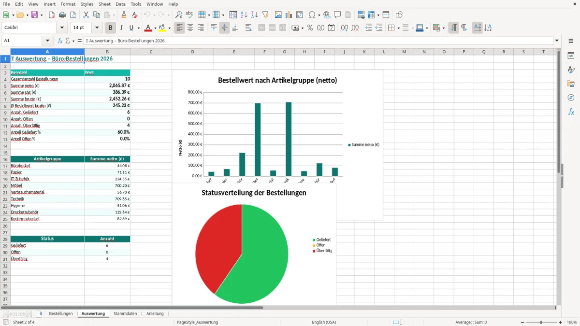Select row header 16
This screenshot has width=580, height=326.
click(5, 159)
